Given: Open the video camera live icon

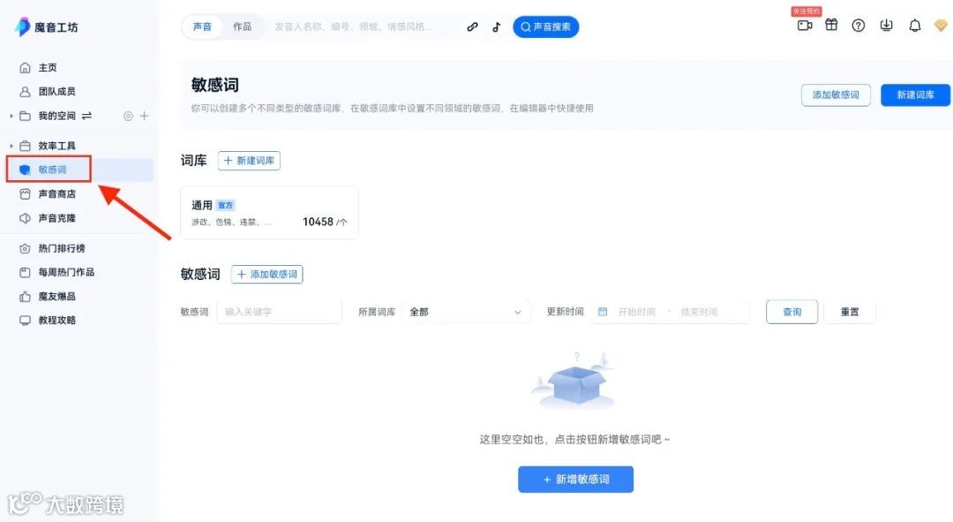Looking at the screenshot, I should point(805,26).
